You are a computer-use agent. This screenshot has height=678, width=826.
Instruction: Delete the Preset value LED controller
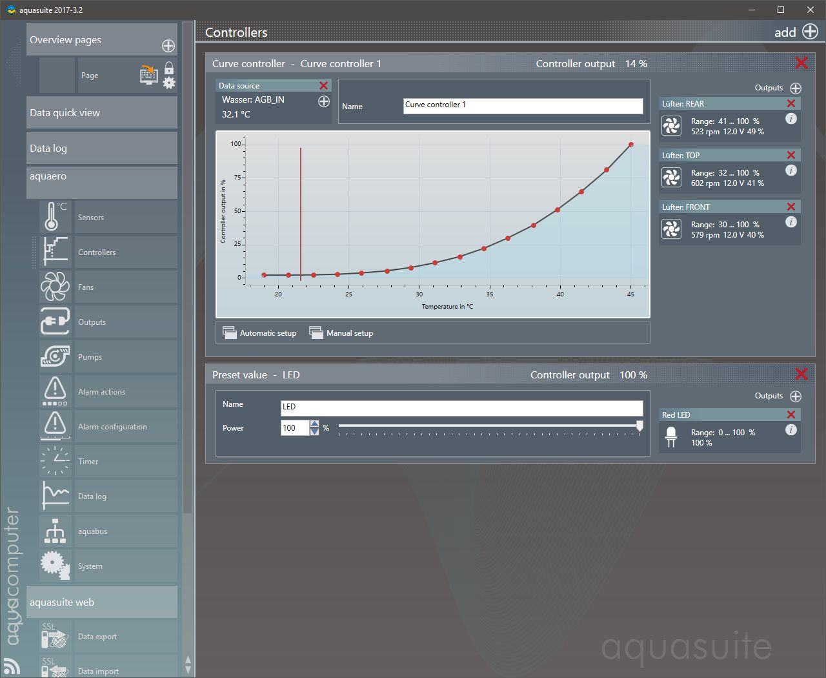click(801, 374)
